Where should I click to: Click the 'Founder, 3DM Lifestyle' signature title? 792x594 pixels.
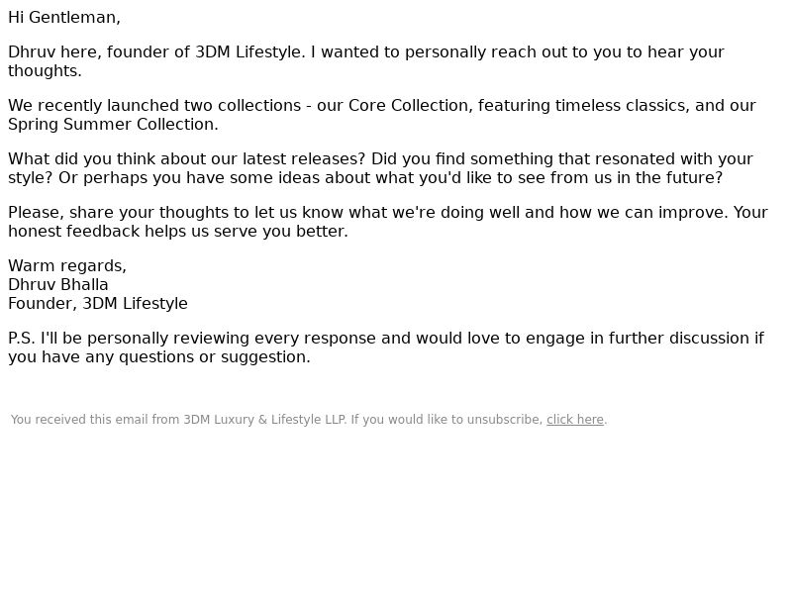(98, 304)
